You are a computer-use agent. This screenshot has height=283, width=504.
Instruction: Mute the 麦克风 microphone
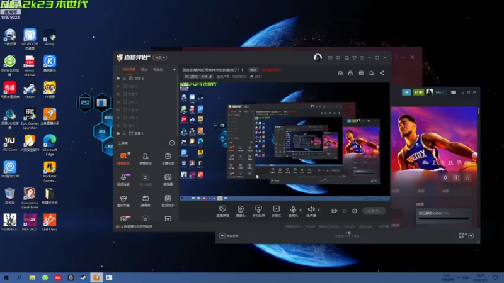pyautogui.click(x=293, y=211)
